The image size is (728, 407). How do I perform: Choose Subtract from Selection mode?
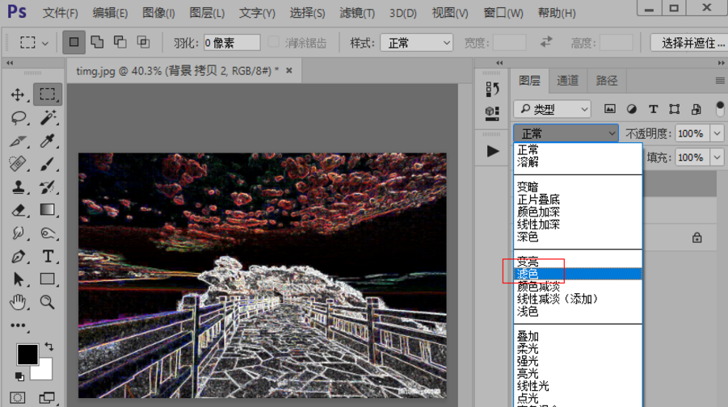(120, 42)
